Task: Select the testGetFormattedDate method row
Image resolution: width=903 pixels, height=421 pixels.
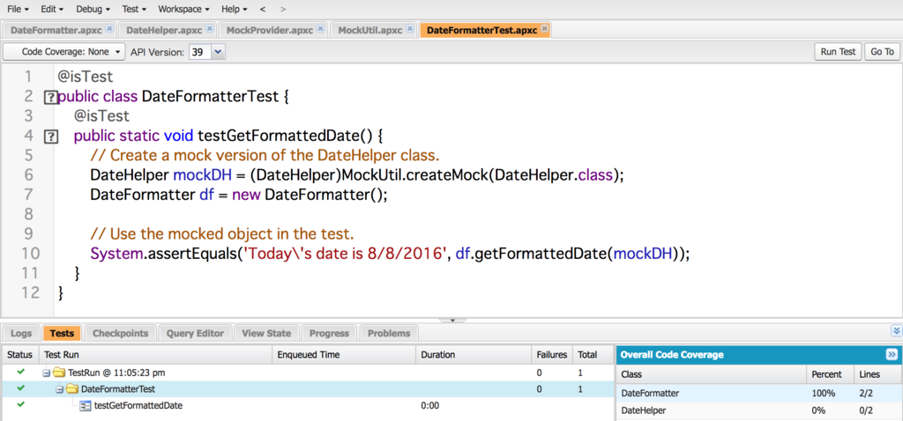Action: pyautogui.click(x=308, y=405)
